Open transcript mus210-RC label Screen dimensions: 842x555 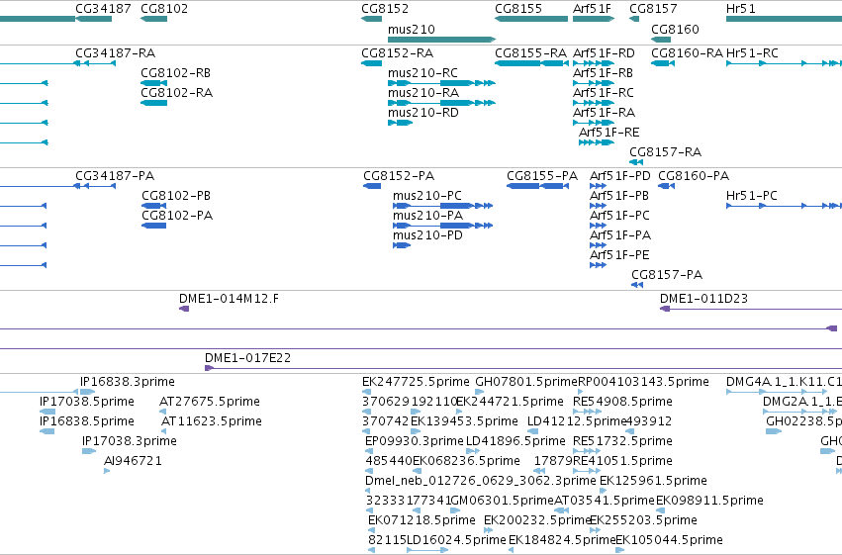click(422, 73)
